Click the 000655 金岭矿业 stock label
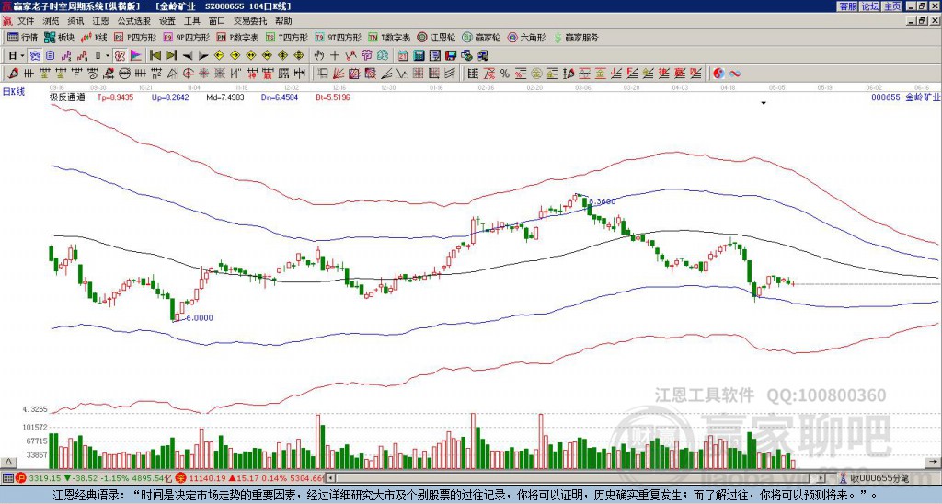942x504 pixels. pyautogui.click(x=906, y=97)
